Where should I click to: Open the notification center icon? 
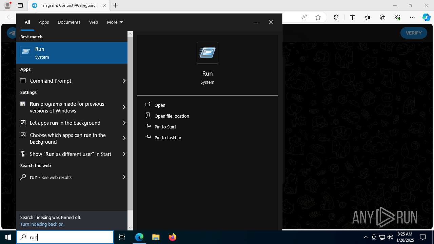(423, 237)
